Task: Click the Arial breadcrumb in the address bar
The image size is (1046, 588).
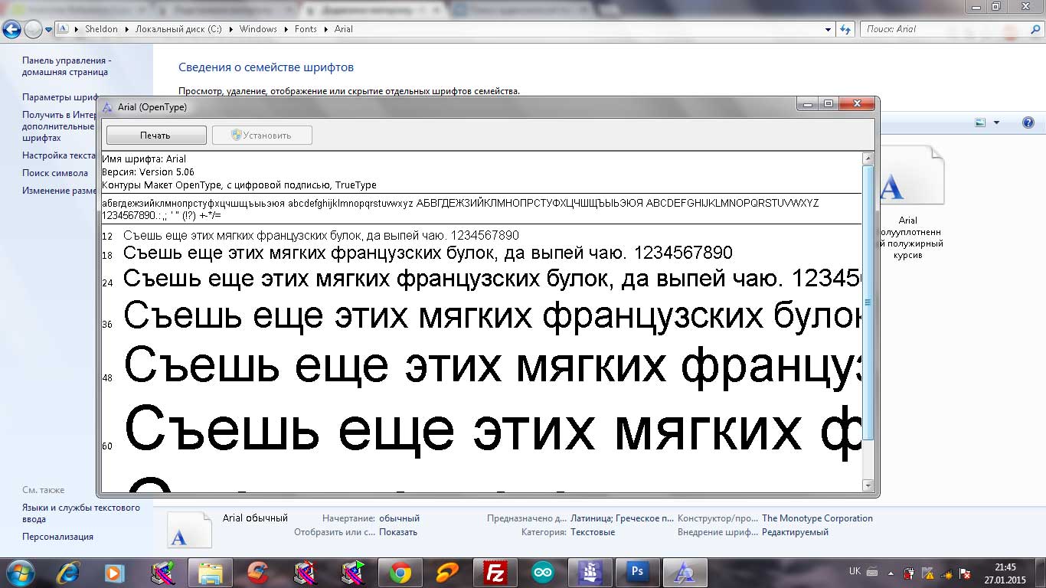Action: tap(344, 29)
